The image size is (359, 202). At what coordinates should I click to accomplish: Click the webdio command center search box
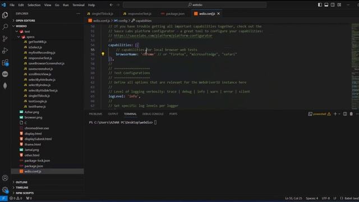pos(195,5)
